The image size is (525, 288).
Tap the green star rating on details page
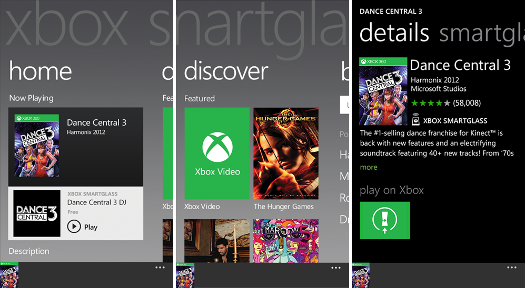tap(430, 103)
